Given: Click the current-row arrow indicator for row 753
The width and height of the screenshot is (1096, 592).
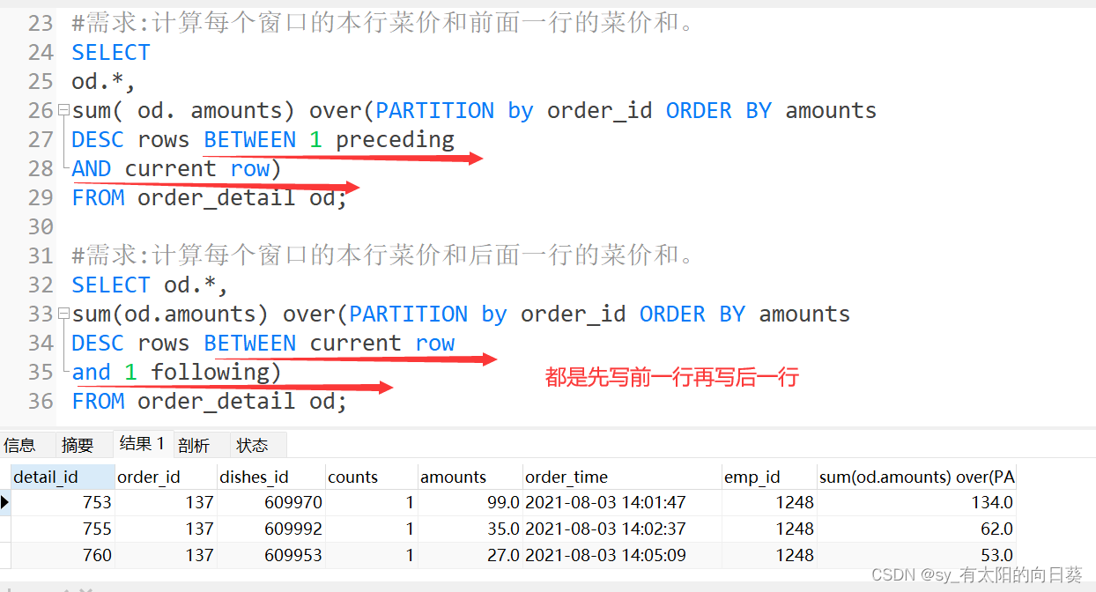Looking at the screenshot, I should coord(5,502).
